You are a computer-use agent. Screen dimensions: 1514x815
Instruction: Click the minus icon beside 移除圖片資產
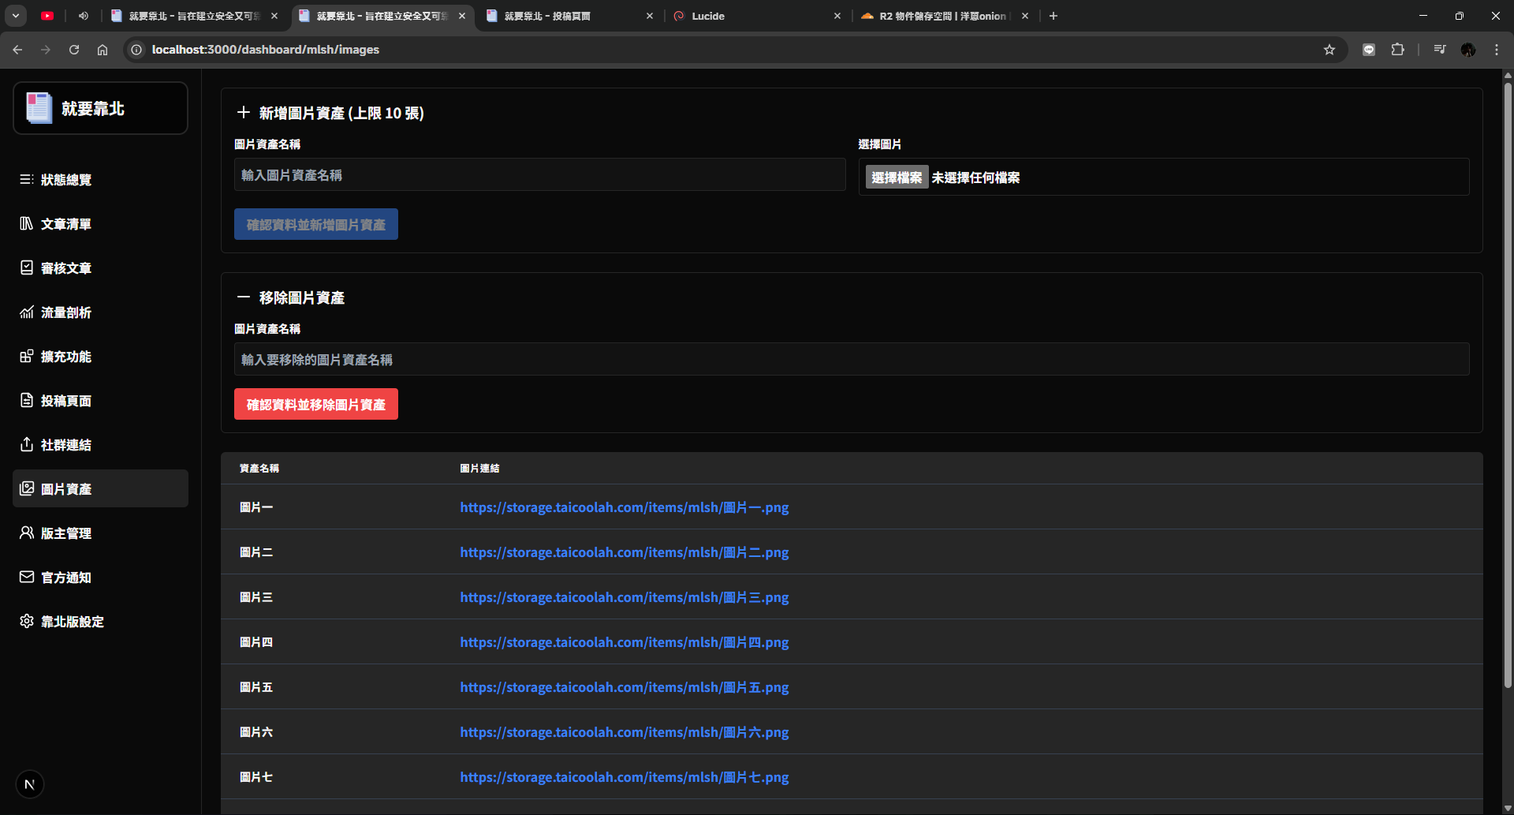(x=244, y=297)
